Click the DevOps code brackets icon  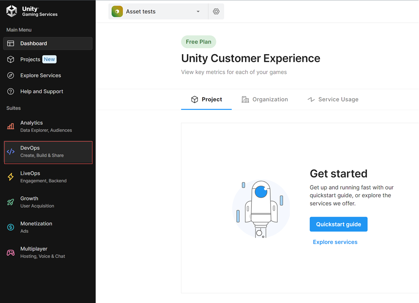[11, 151]
